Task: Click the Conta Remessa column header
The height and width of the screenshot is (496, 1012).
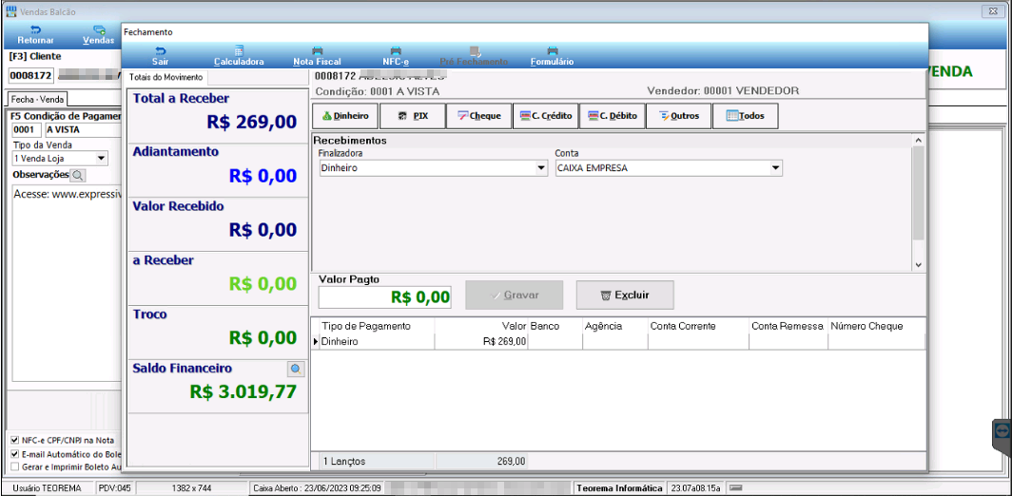Action: 788,326
